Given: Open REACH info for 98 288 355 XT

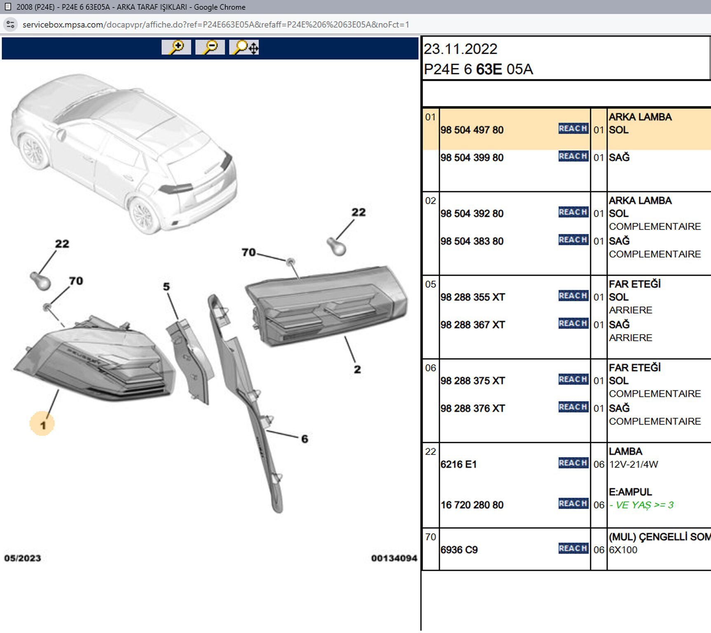Looking at the screenshot, I should click(573, 296).
